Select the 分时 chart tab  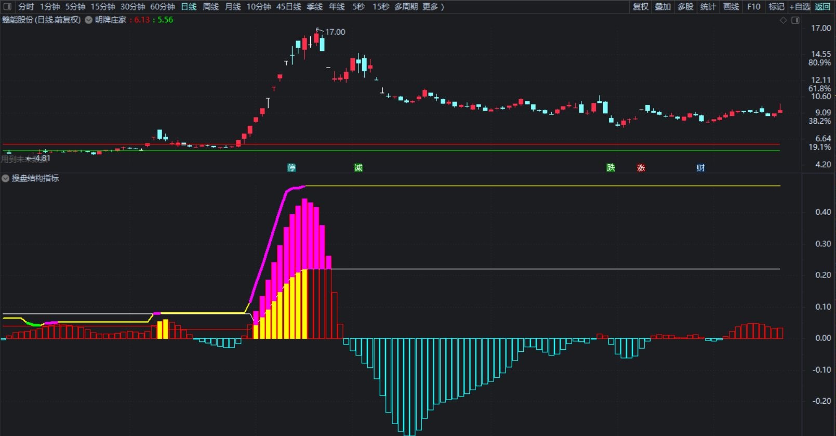click(26, 7)
